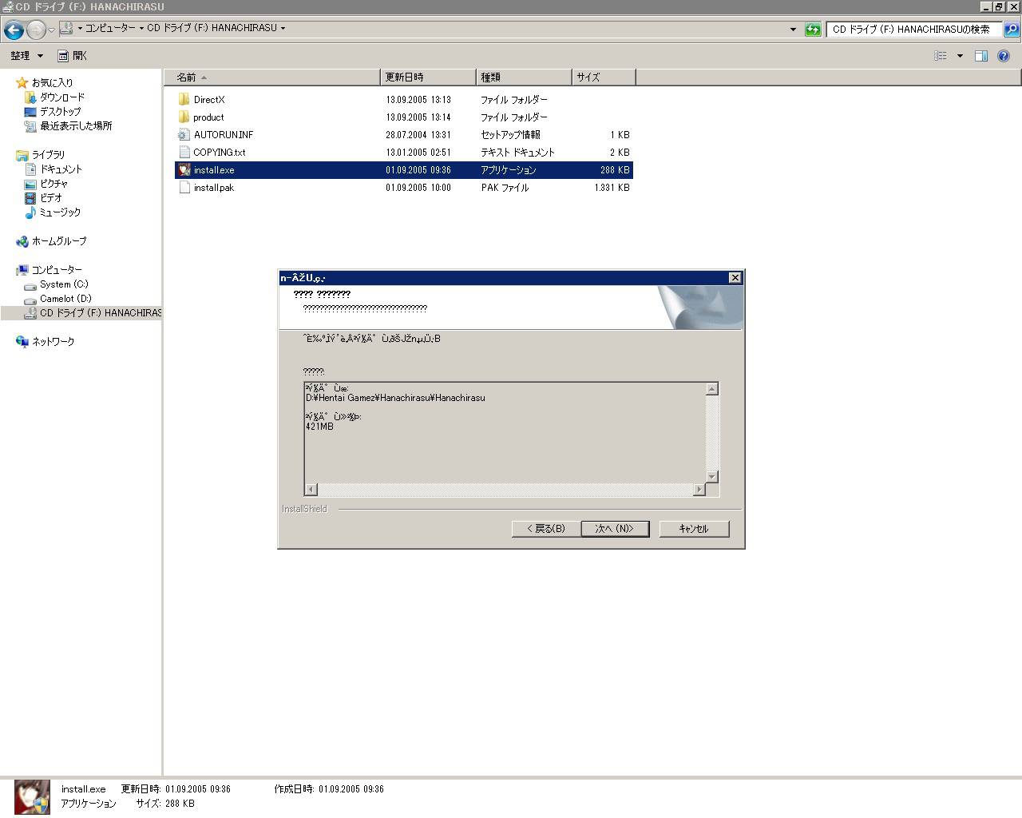Sort files by the 更新日時 column header
The image size is (1022, 818).
coord(428,77)
